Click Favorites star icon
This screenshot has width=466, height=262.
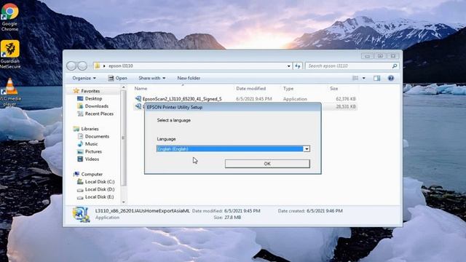(x=76, y=90)
